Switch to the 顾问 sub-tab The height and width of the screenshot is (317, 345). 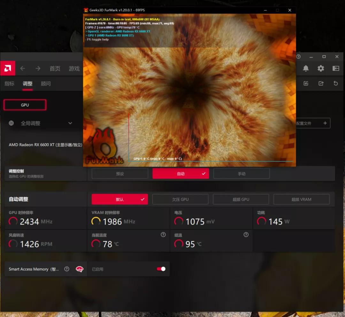(x=46, y=83)
